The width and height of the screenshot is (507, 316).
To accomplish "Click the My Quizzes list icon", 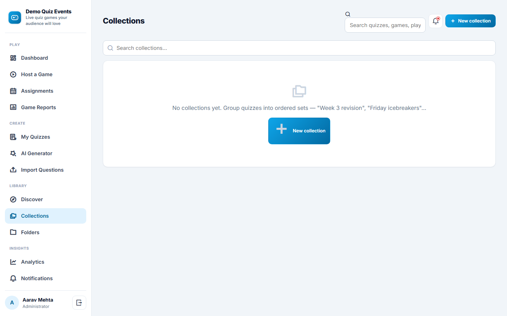I will click(x=13, y=137).
